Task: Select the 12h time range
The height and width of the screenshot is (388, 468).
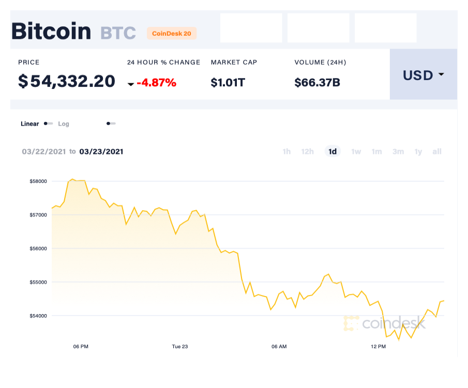Action: pos(308,151)
